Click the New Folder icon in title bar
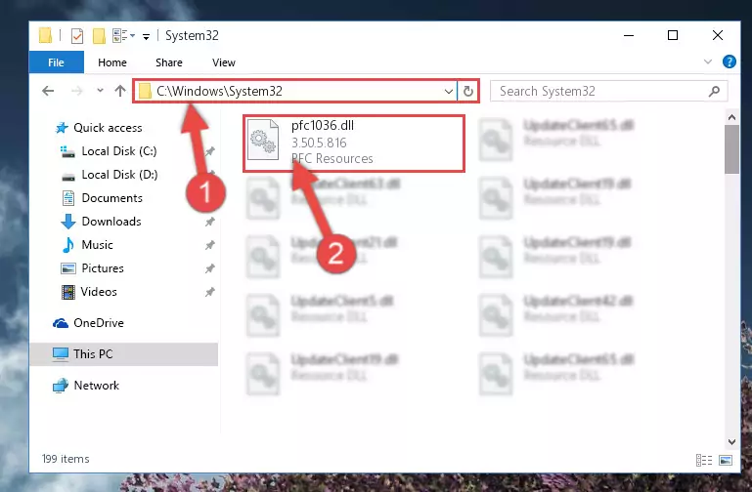This screenshot has width=752, height=492. [x=99, y=36]
